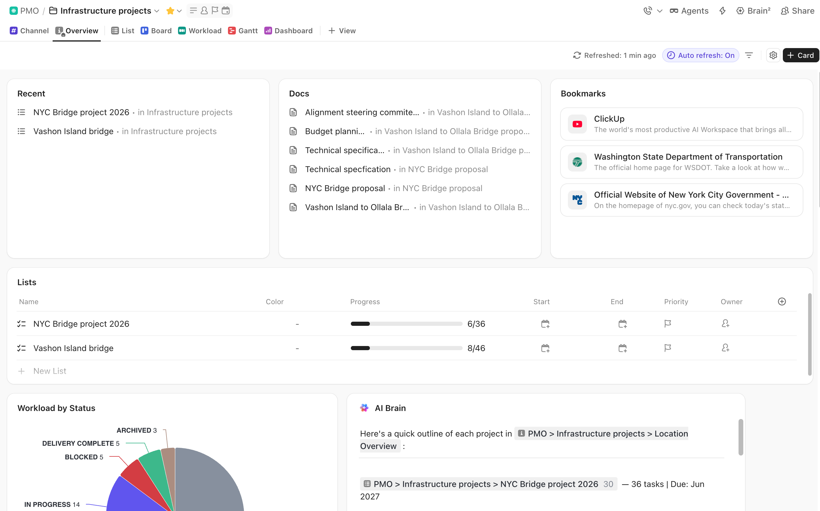Screen dimensions: 820x511
Task: Click the Lists card scrollbar
Action: (810, 334)
